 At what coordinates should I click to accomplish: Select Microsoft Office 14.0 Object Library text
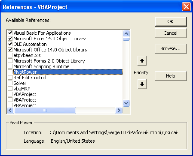(50, 50)
